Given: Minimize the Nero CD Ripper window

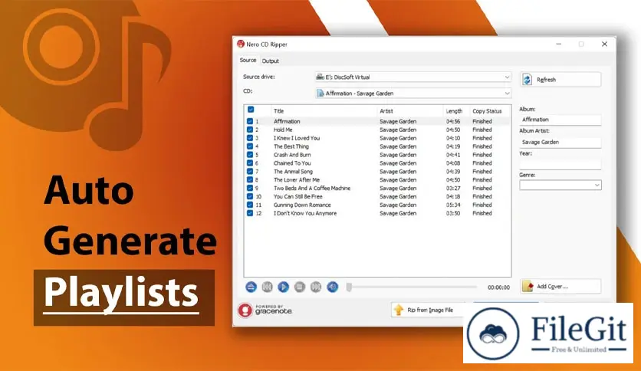Looking at the screenshot, I should (559, 44).
